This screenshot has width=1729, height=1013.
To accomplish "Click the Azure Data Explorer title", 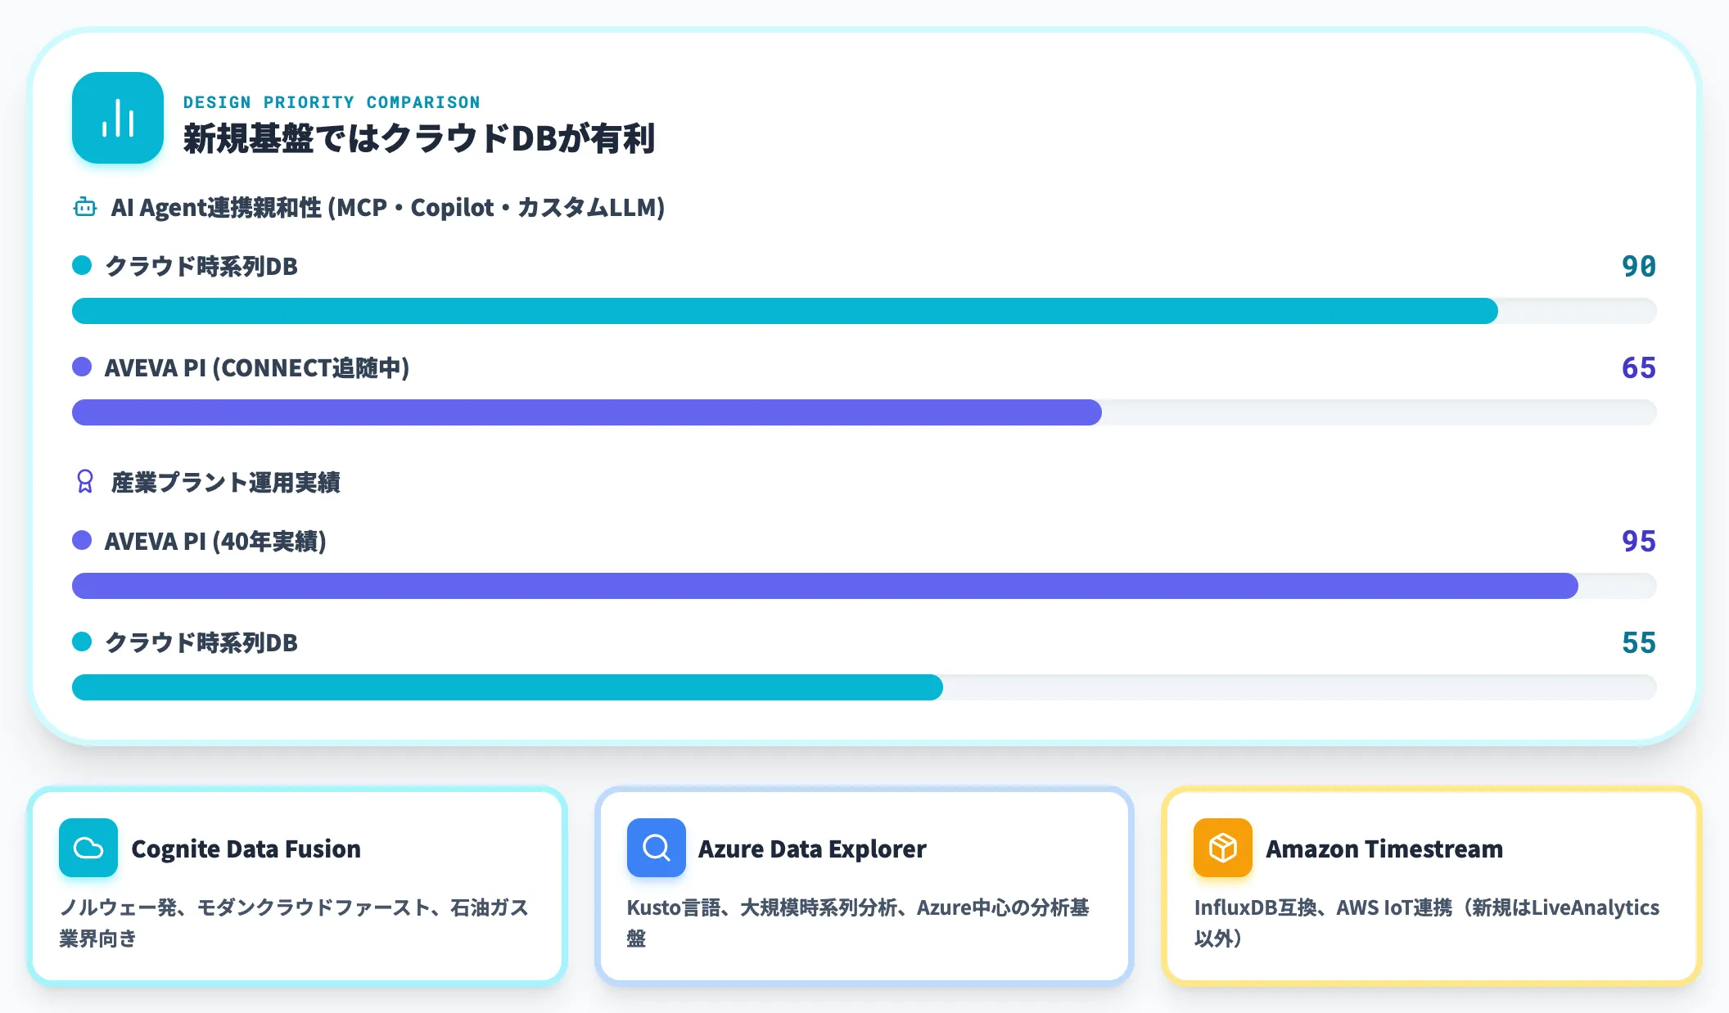I will point(812,849).
